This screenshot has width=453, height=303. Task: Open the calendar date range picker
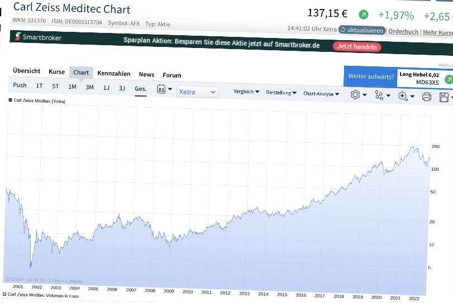click(x=161, y=89)
